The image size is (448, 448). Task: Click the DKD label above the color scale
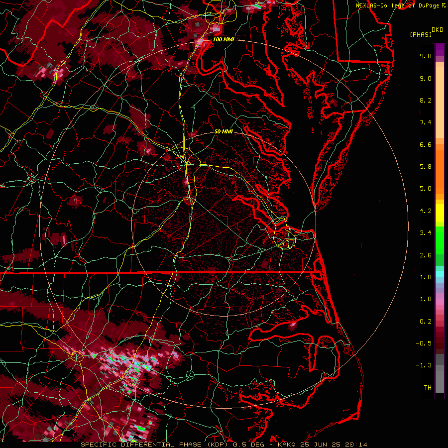click(437, 30)
